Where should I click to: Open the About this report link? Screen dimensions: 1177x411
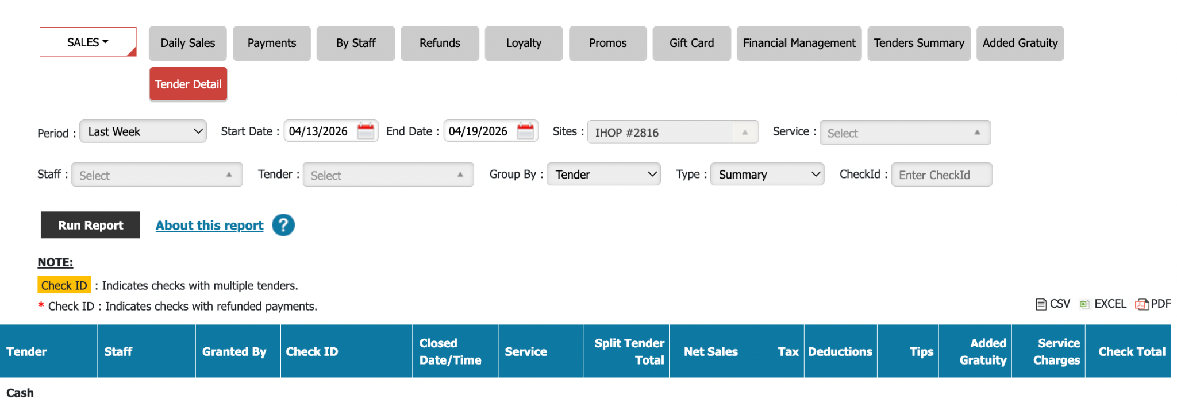pyautogui.click(x=209, y=226)
